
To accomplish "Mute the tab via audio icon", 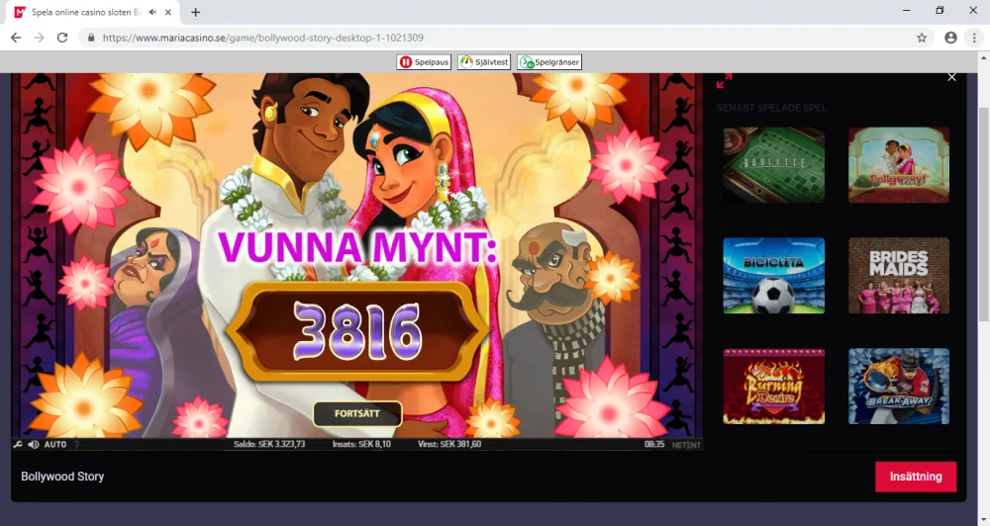I will click(152, 12).
